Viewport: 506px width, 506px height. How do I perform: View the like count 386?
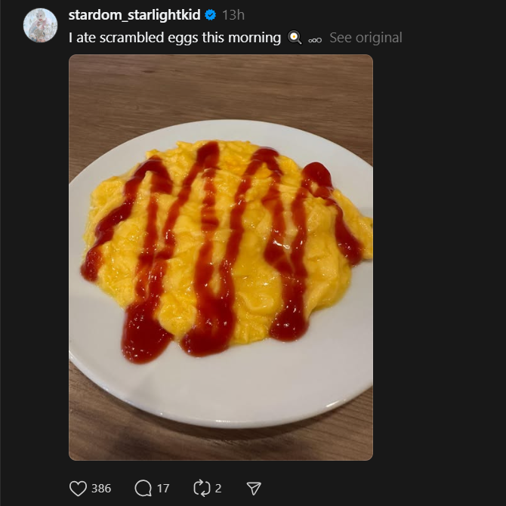pos(101,488)
